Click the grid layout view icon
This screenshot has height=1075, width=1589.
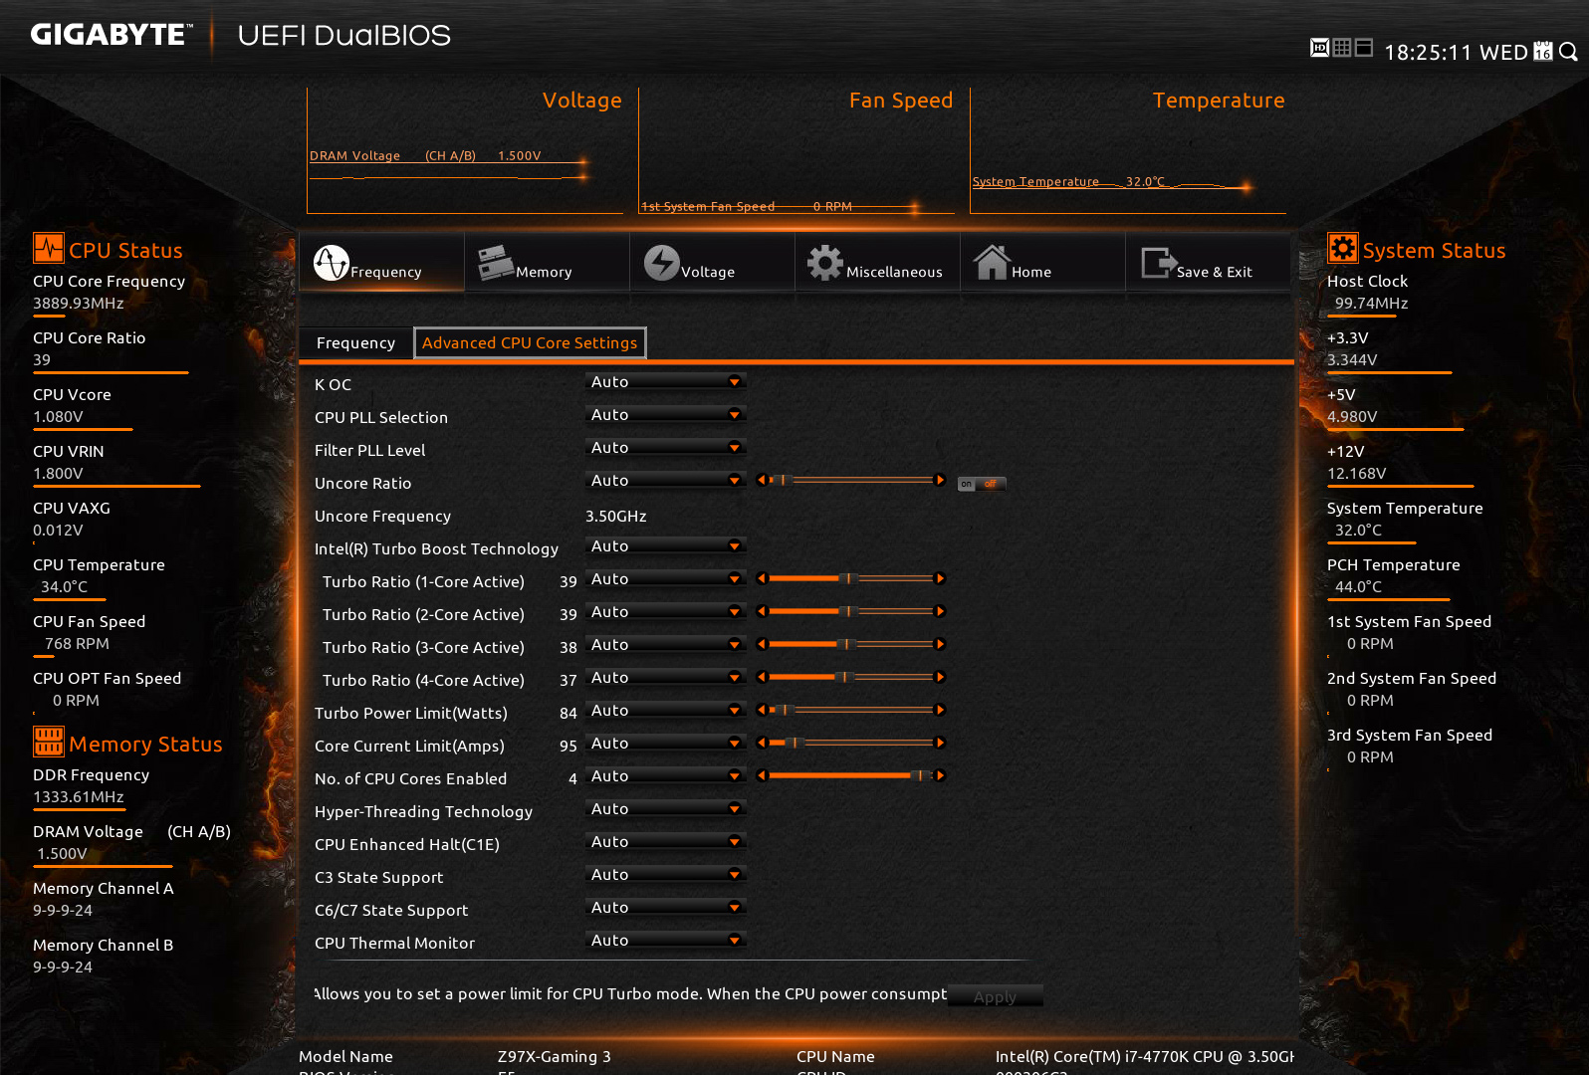[x=1342, y=48]
